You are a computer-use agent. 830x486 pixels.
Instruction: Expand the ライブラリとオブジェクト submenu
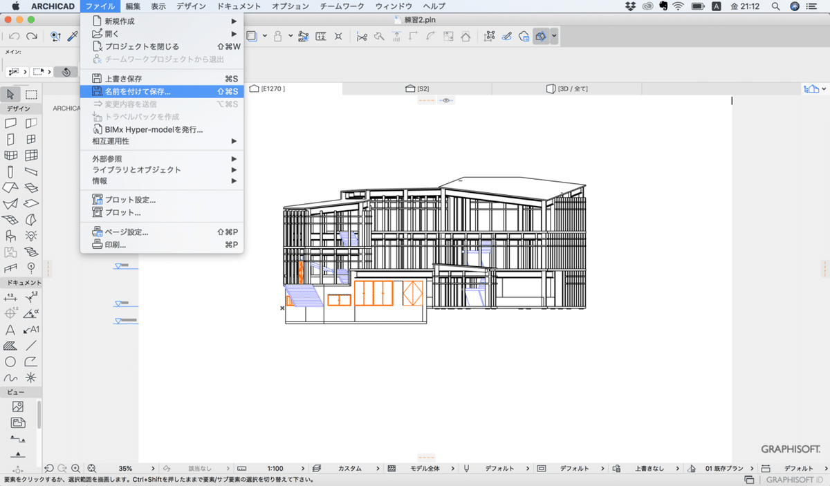162,170
